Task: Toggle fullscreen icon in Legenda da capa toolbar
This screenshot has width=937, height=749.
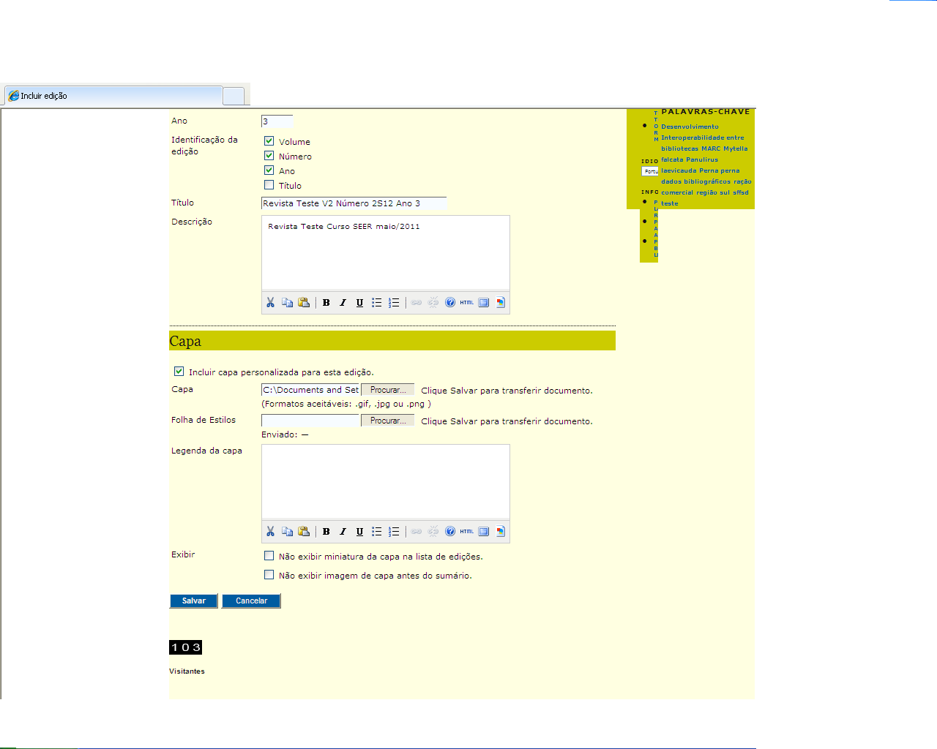Action: (x=484, y=532)
